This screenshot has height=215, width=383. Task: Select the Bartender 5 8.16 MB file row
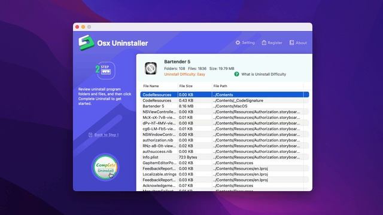(x=224, y=106)
